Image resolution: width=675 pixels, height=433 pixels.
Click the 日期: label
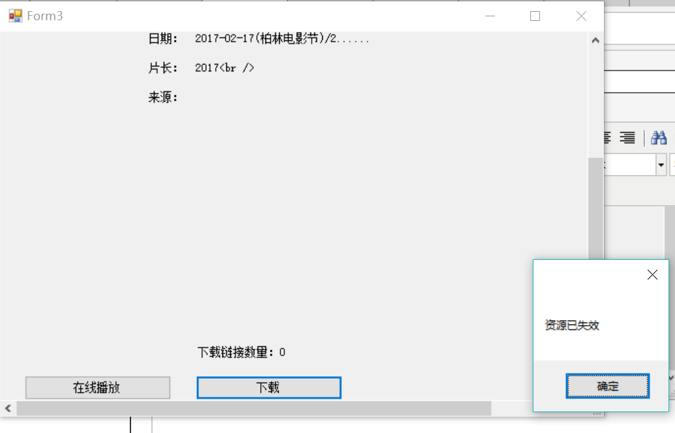[163, 39]
